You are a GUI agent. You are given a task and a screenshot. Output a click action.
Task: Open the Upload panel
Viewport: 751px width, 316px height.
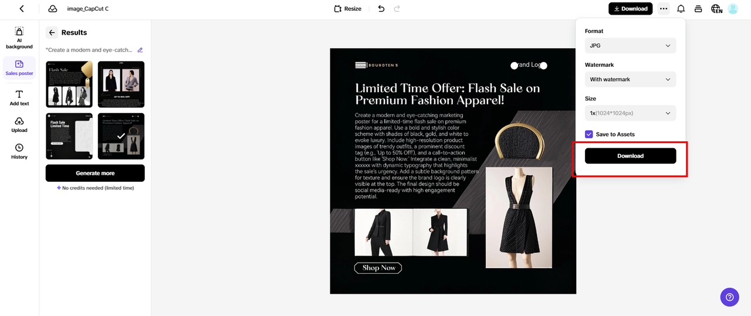(x=19, y=124)
